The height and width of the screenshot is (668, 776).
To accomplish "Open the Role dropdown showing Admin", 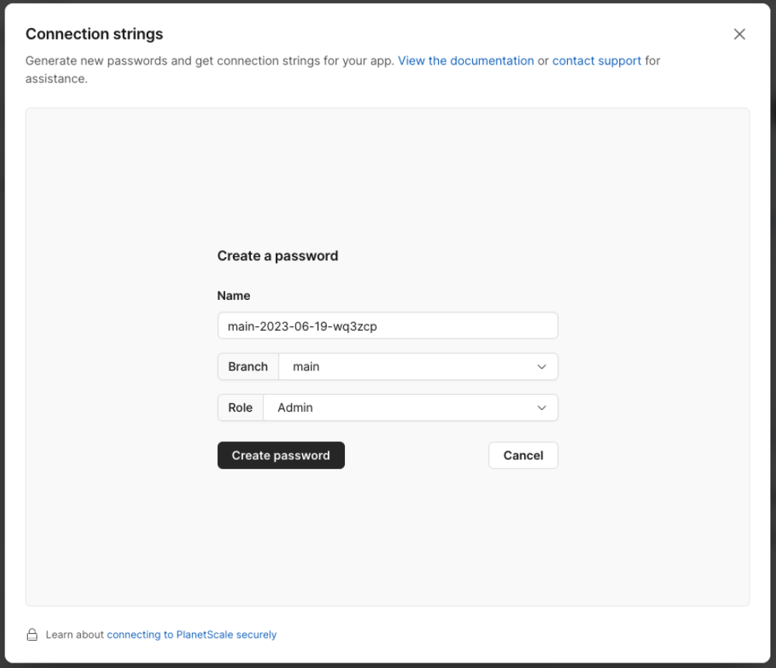I will (x=410, y=408).
